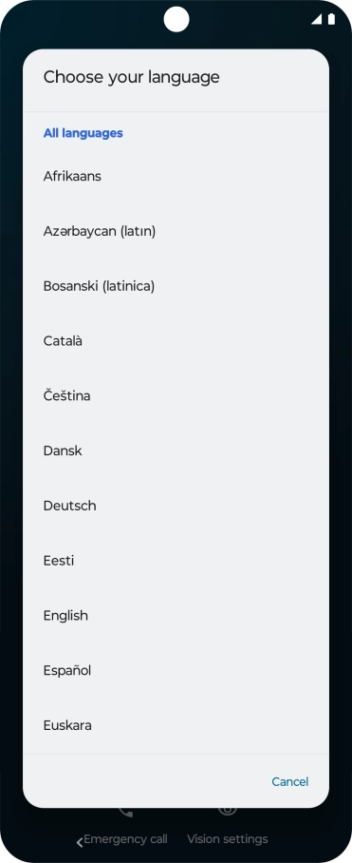Cancel the language selection dialog

click(290, 782)
